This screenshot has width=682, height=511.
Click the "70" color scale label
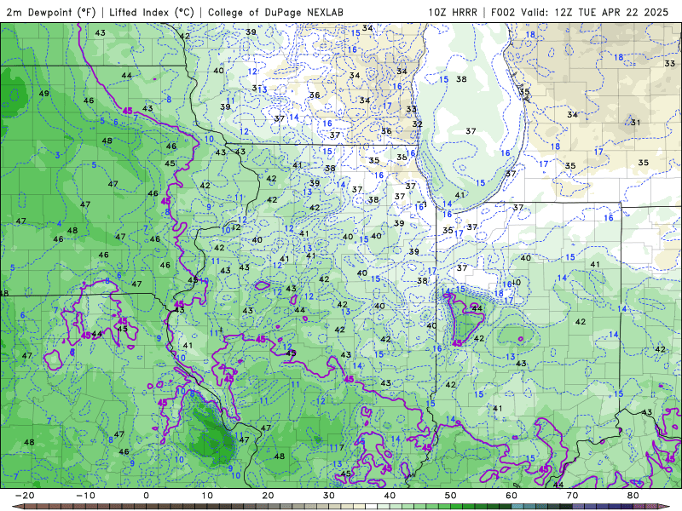(x=572, y=496)
